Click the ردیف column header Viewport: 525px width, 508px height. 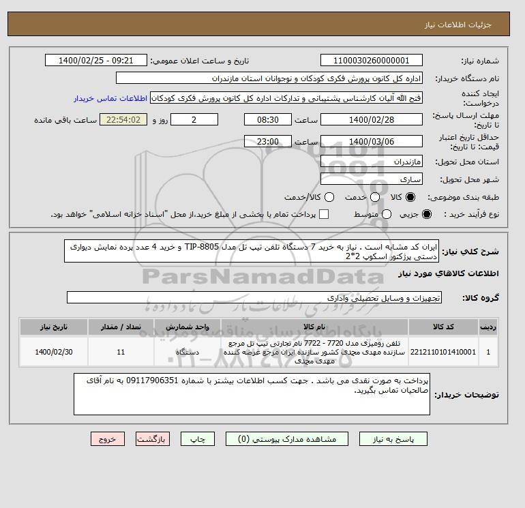(x=488, y=327)
